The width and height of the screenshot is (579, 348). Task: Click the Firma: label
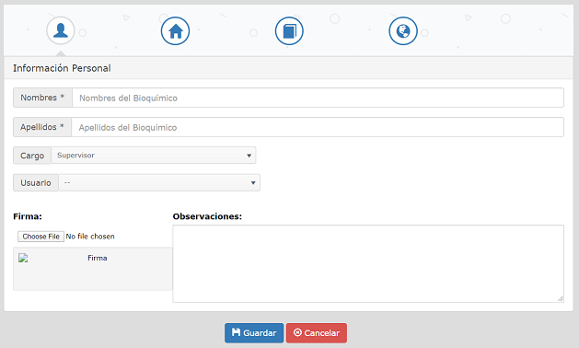(28, 216)
